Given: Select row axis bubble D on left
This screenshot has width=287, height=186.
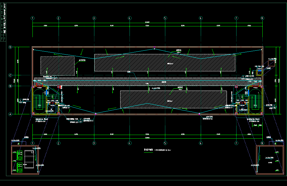Looking at the screenshot, I should click(x=10, y=47).
